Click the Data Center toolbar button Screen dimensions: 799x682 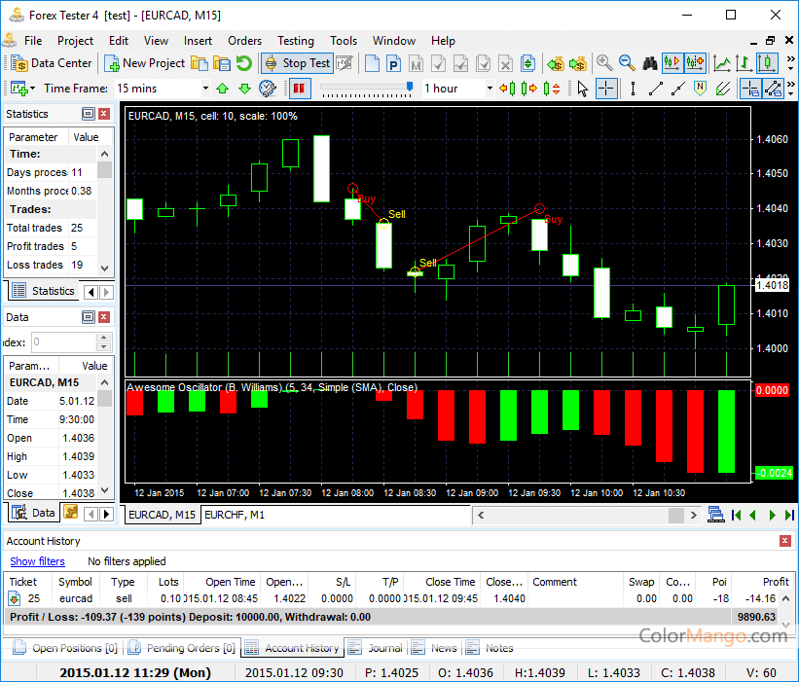(x=53, y=63)
